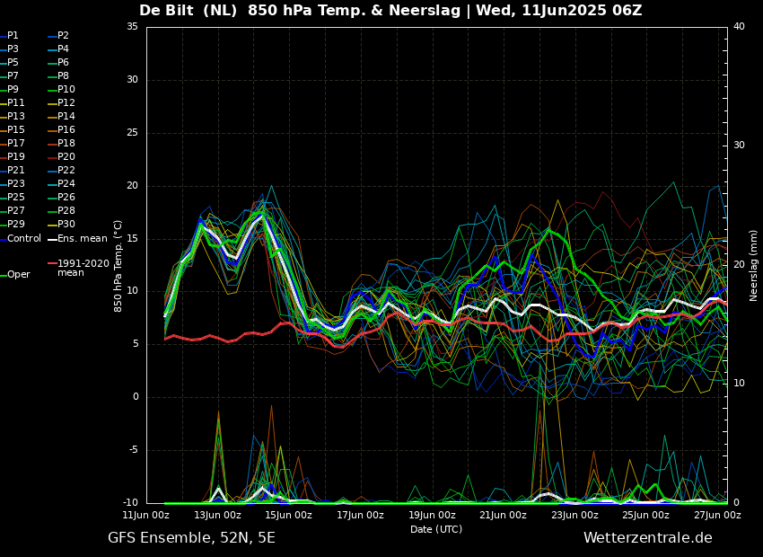Screen dimensions: 763x557
Task: Pick the P23 legend label
Action: (15, 183)
